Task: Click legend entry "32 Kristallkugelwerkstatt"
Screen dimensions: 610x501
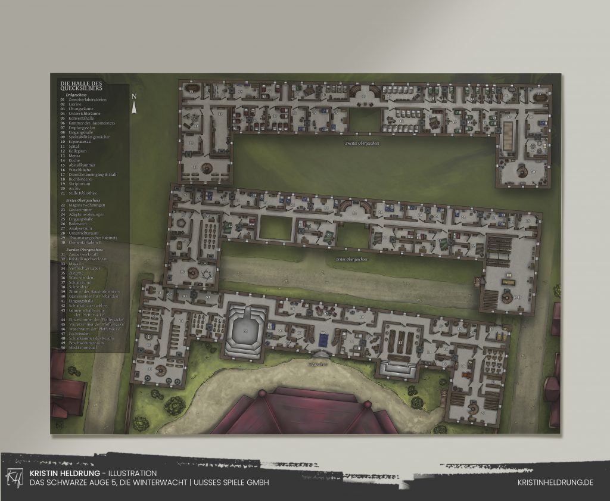Action: pyautogui.click(x=84, y=259)
